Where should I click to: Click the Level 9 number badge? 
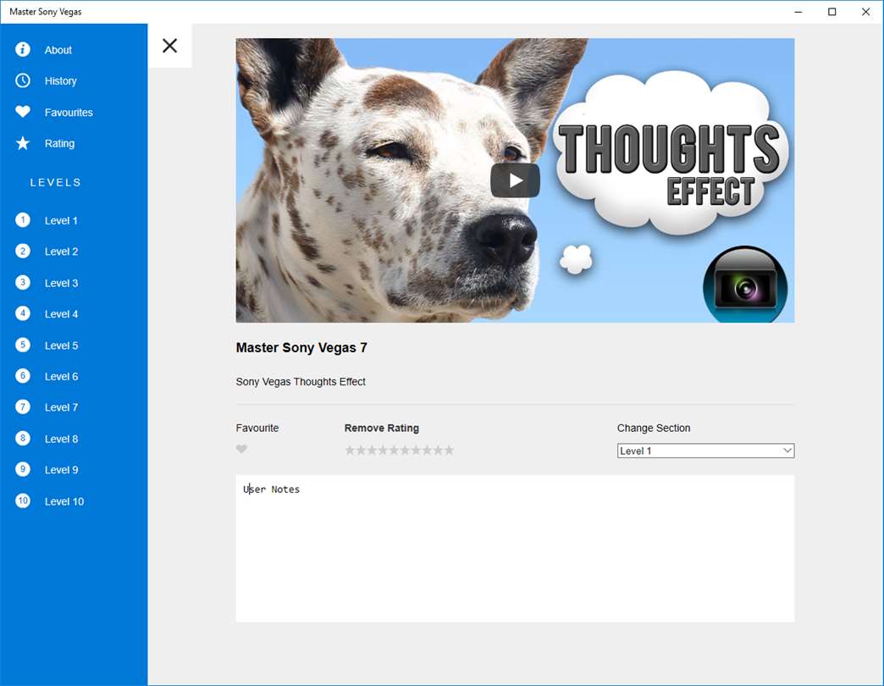23,469
